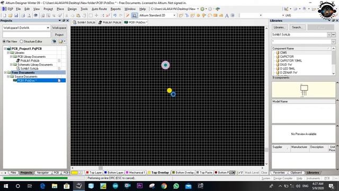Click the highlighted browse PCB toolbar icon
339x191 pixels.
click(x=134, y=15)
